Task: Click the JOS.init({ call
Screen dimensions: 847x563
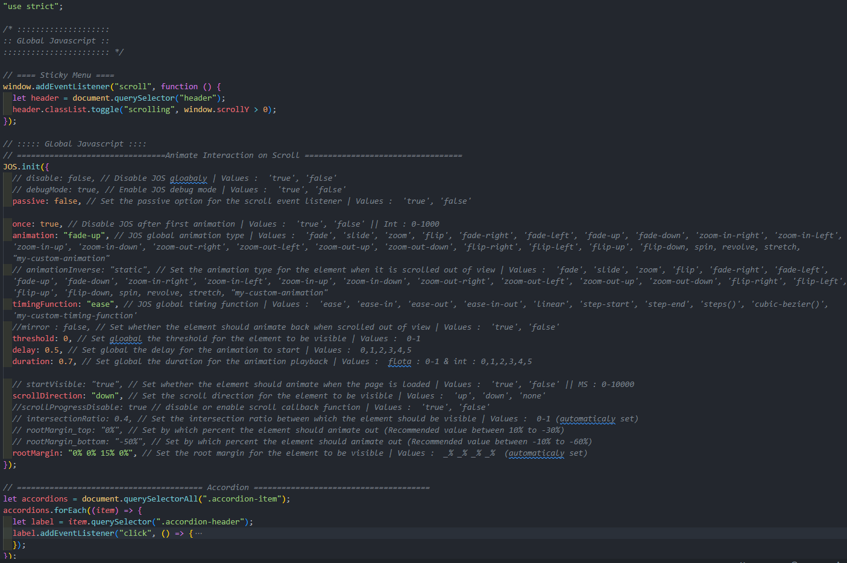Action: pyautogui.click(x=26, y=167)
